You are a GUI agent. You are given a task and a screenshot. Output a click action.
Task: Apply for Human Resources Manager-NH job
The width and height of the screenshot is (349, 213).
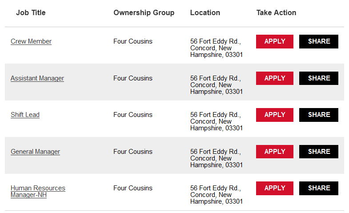click(274, 188)
